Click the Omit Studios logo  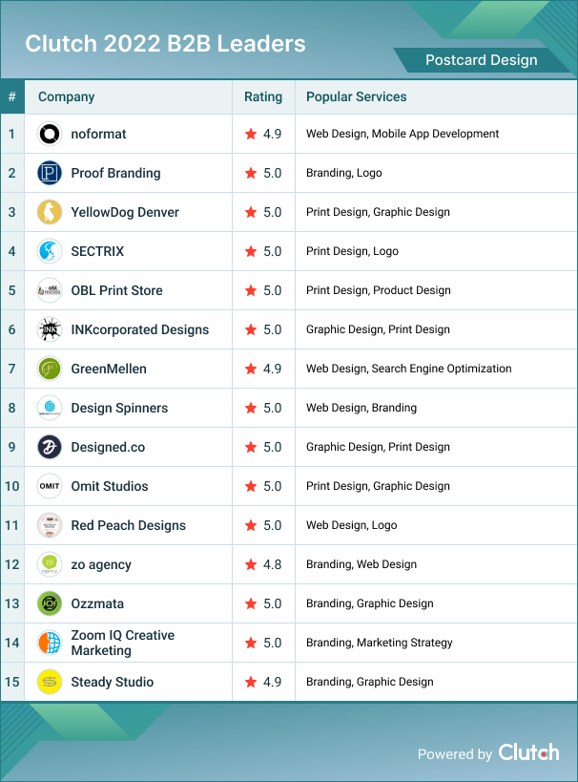pyautogui.click(x=50, y=486)
